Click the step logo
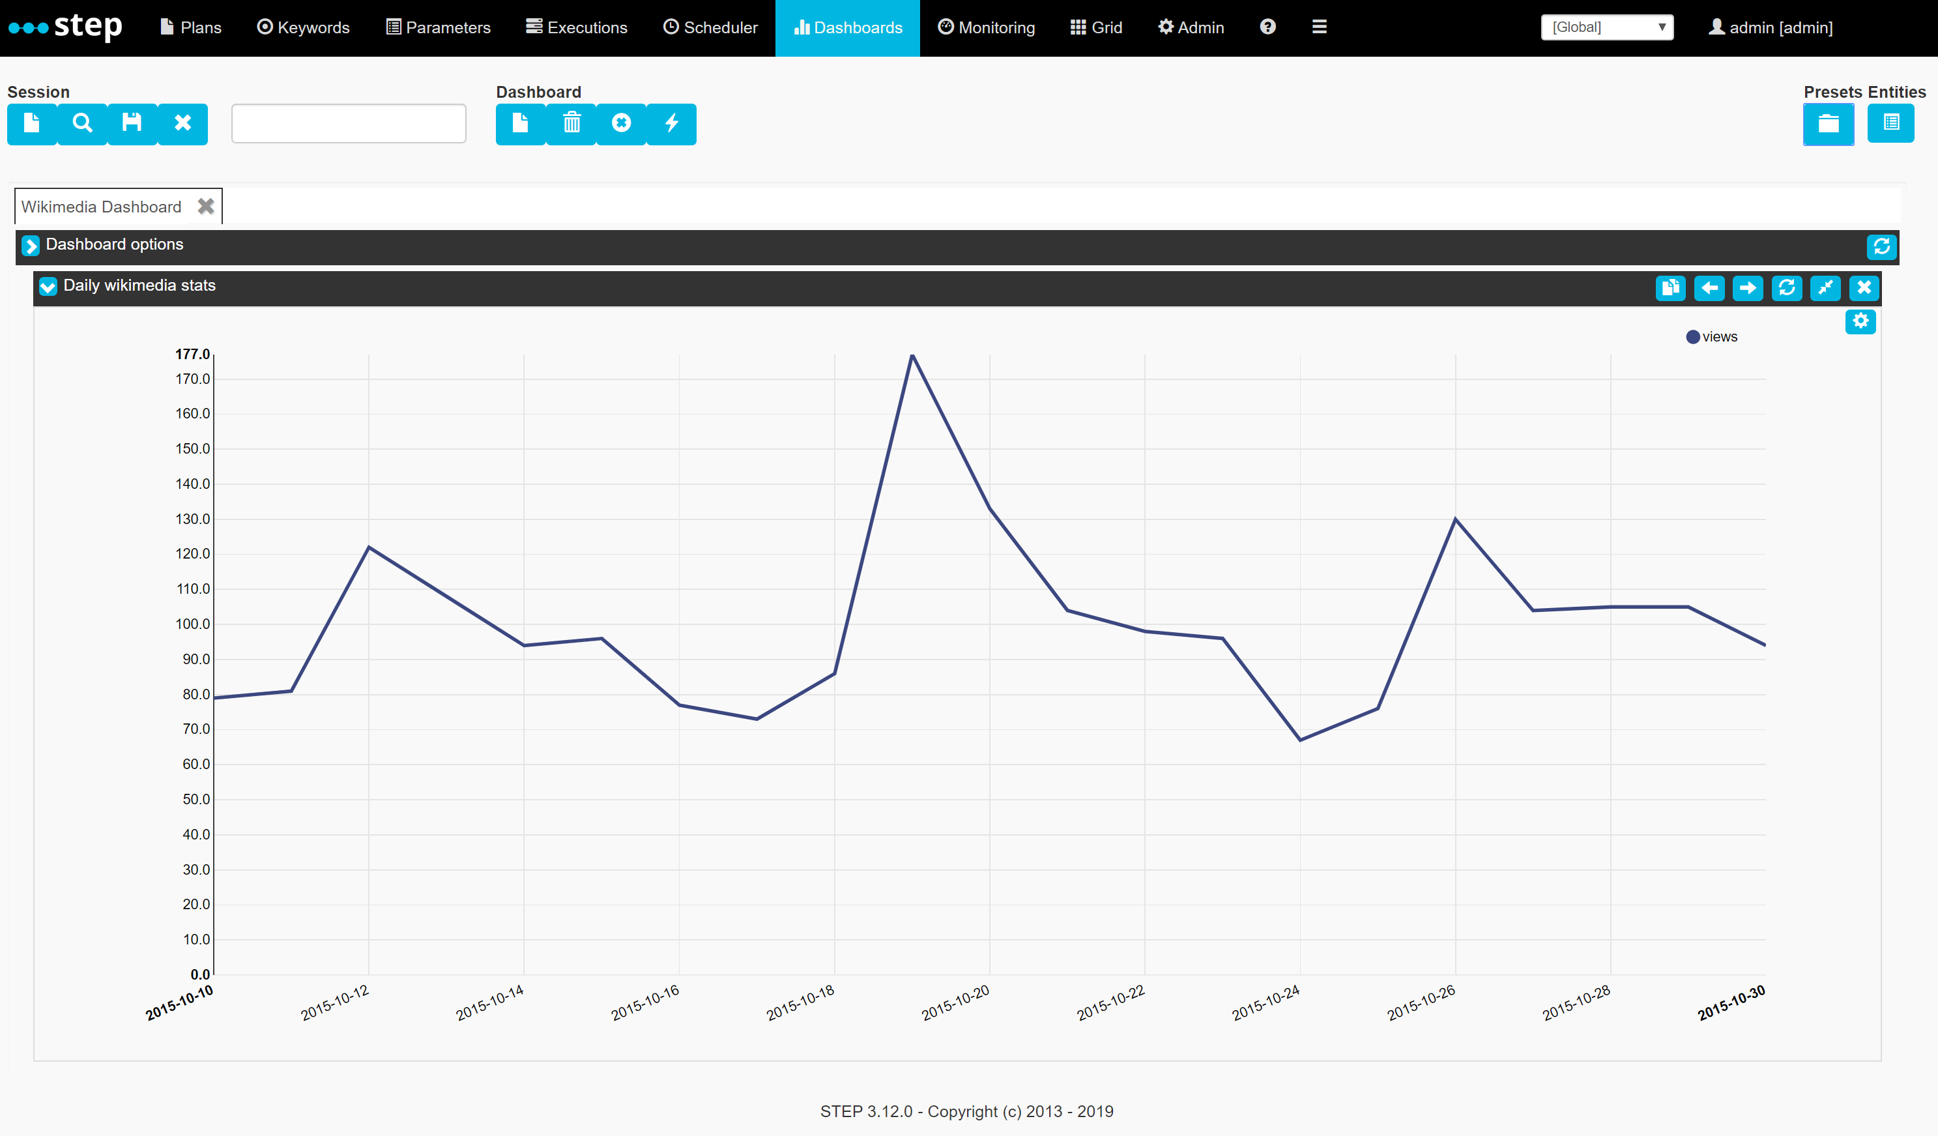This screenshot has height=1136, width=1938. (65, 27)
